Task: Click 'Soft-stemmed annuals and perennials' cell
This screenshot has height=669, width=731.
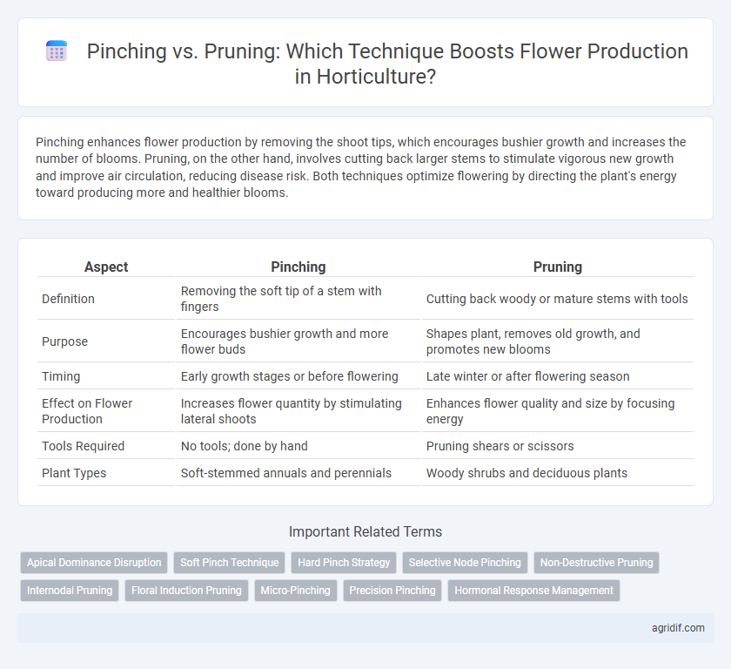Action: tap(298, 473)
